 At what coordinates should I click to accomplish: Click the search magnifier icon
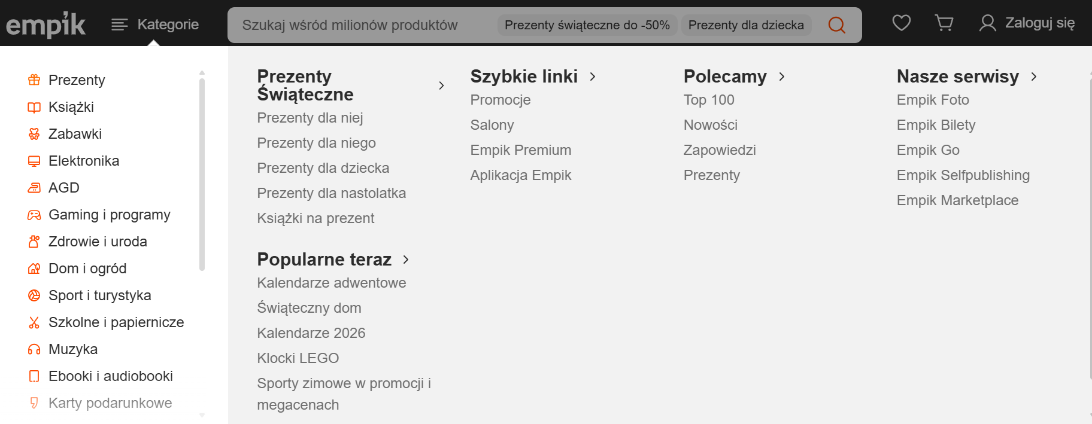pyautogui.click(x=836, y=25)
